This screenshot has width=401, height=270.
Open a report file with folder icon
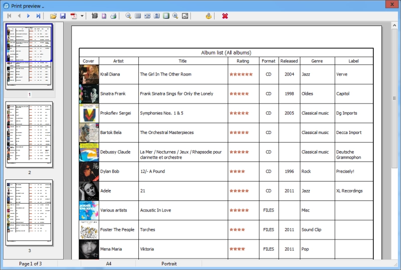(53, 16)
